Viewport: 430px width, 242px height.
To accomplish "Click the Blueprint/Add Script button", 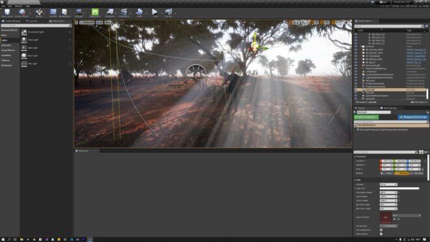I will 413,117.
